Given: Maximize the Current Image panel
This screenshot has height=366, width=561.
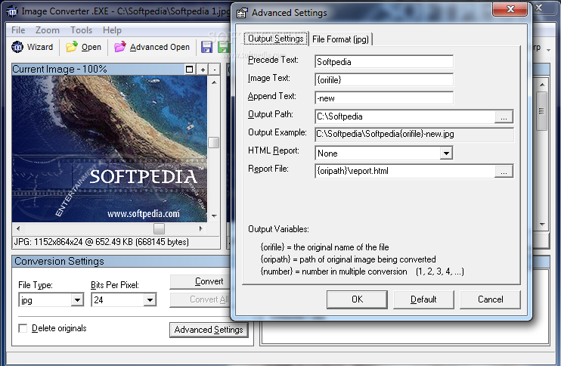Looking at the screenshot, I should (190, 70).
